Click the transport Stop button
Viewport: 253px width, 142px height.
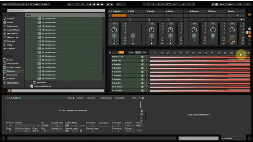94,4
